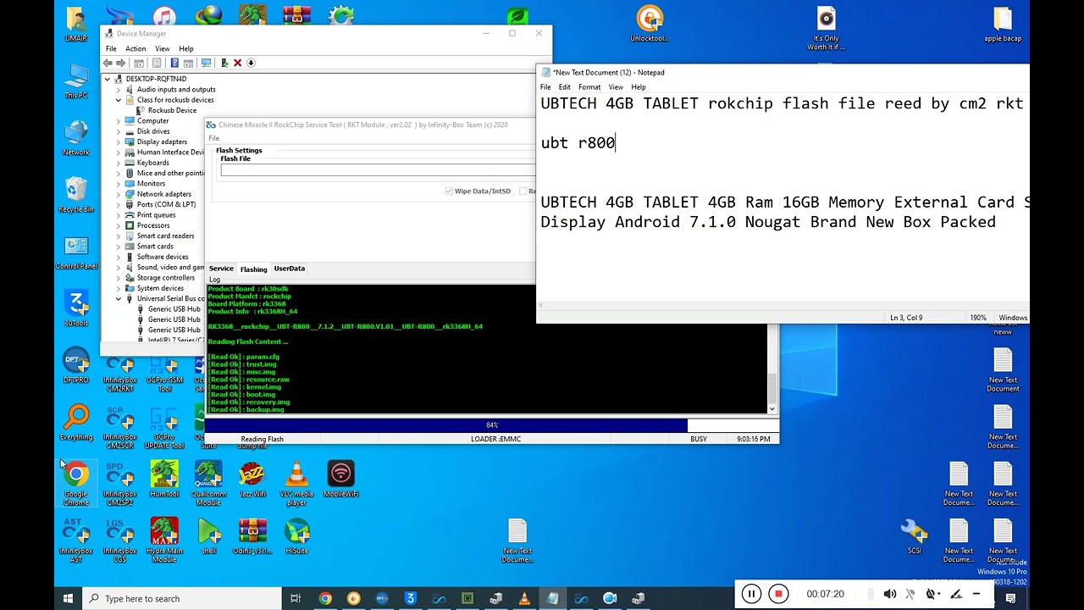1084x610 pixels.
Task: Switch to Service tab in RKT tool
Action: [x=221, y=269]
